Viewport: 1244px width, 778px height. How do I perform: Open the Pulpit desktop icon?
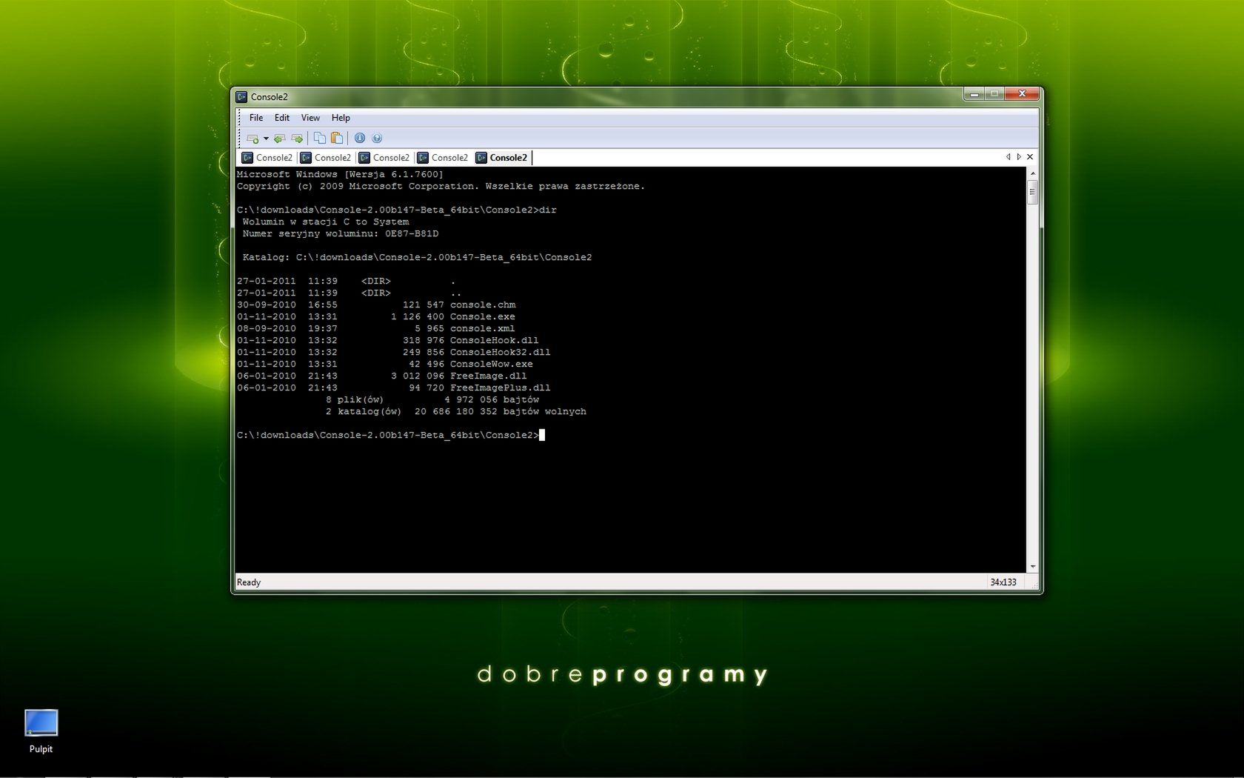(x=41, y=731)
